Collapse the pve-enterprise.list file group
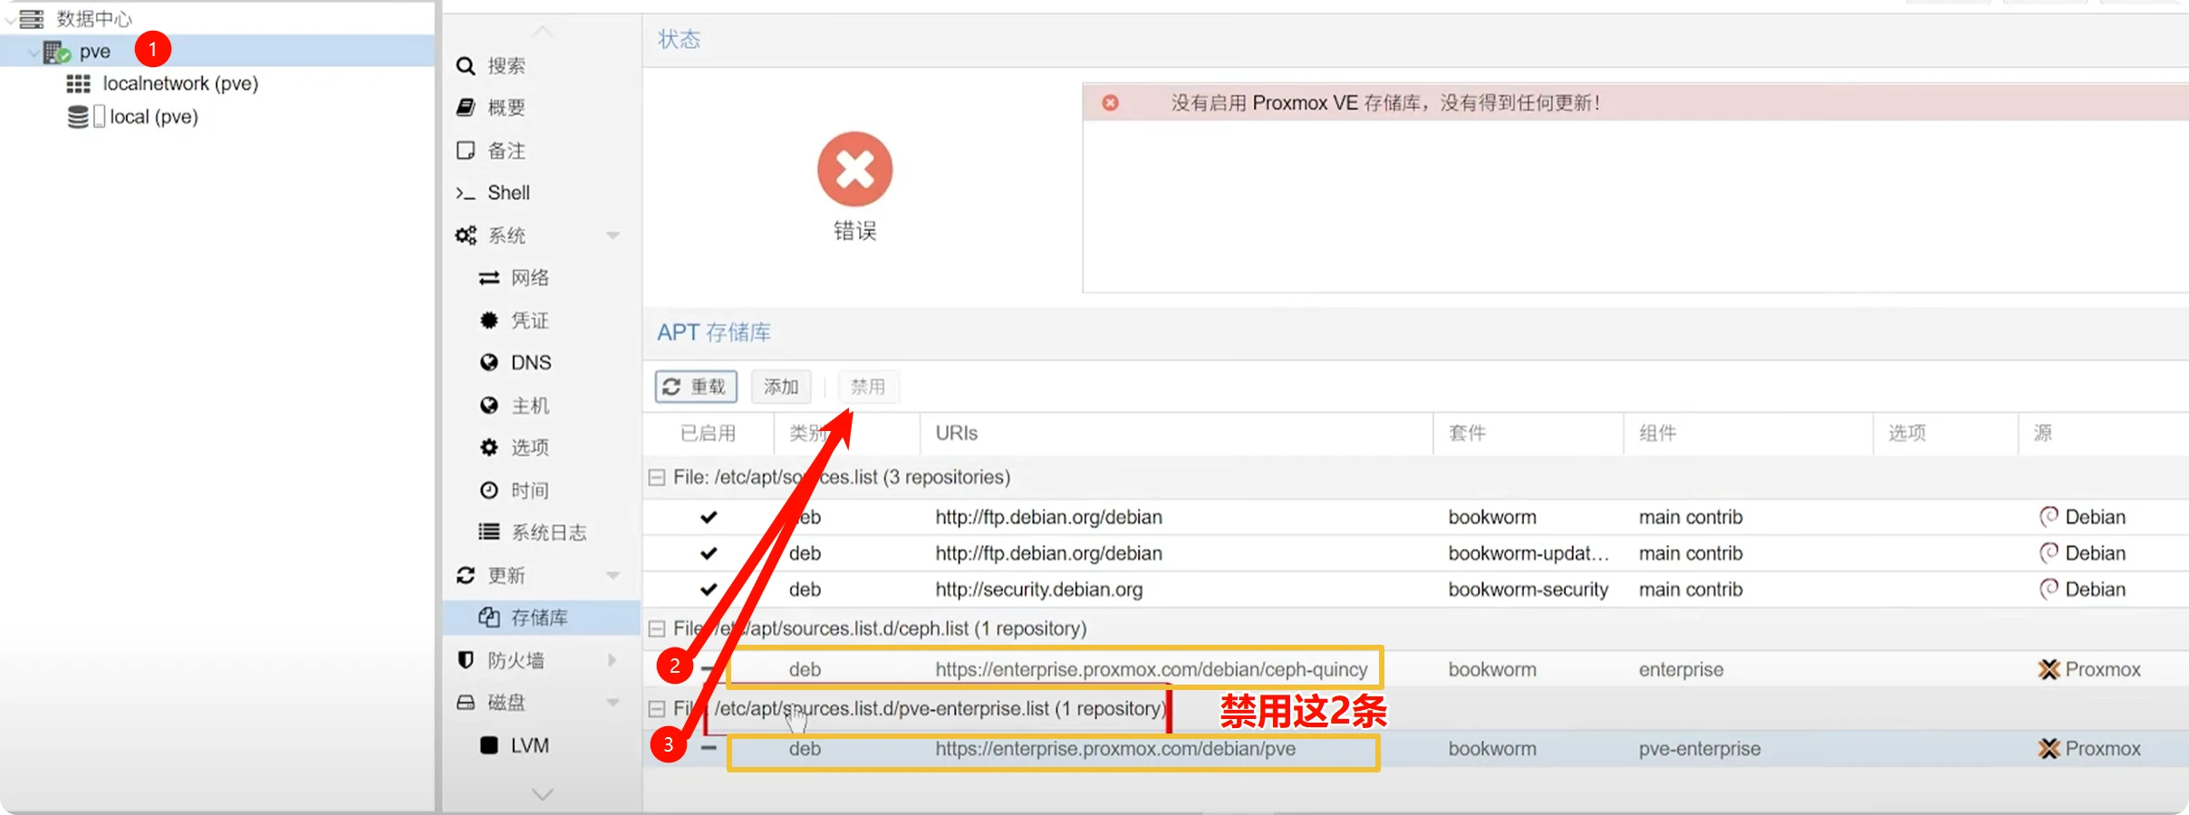This screenshot has width=2189, height=815. (x=657, y=709)
